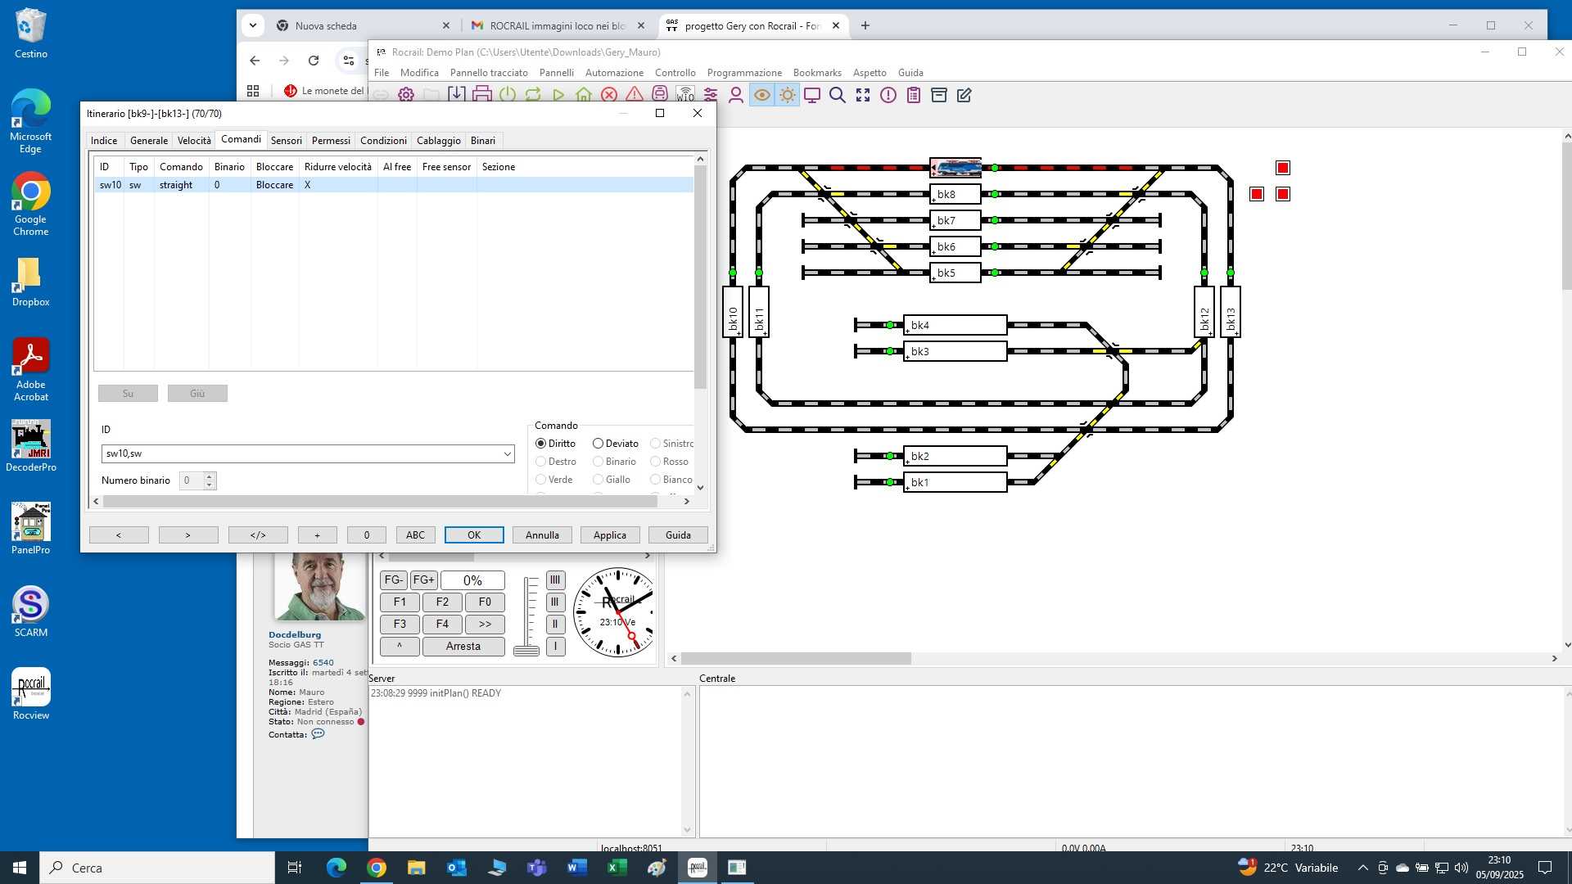Viewport: 1572px width, 884px height.
Task: Select the Diritto radio button
Action: [x=541, y=444]
